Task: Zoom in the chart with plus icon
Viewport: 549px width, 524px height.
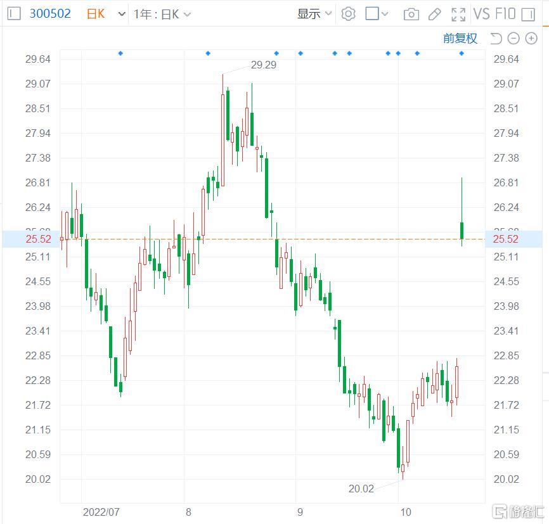Action: (531, 39)
